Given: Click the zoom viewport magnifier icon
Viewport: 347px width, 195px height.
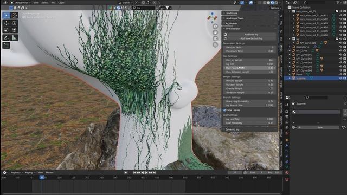Looking at the screenshot, I should point(215,27).
